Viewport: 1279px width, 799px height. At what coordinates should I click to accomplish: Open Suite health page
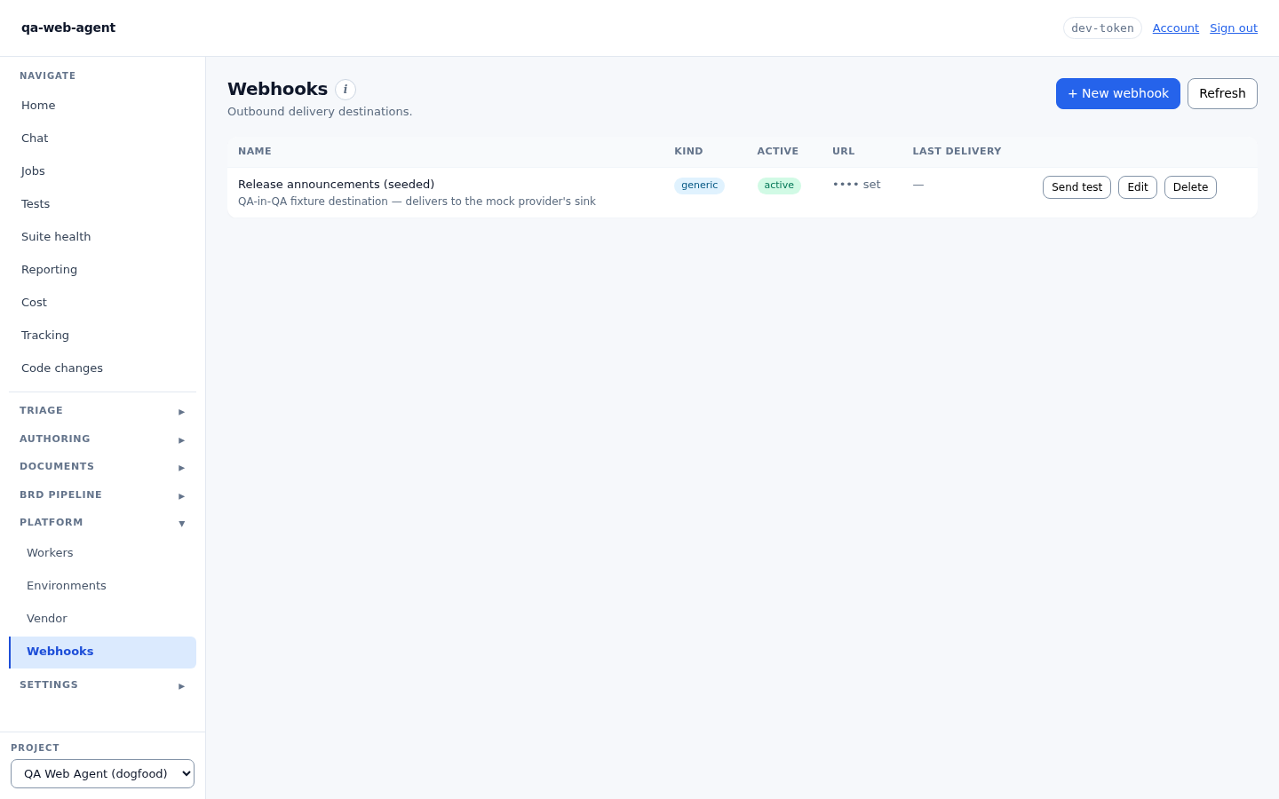coord(103,237)
